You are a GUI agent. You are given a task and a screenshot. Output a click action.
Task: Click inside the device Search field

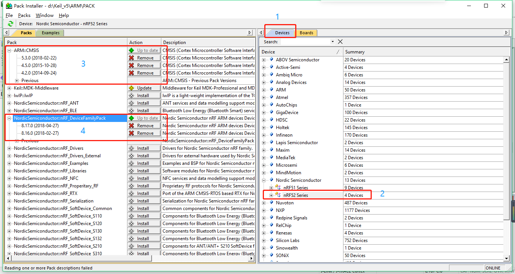305,42
